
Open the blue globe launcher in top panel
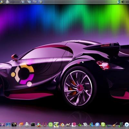29,2
